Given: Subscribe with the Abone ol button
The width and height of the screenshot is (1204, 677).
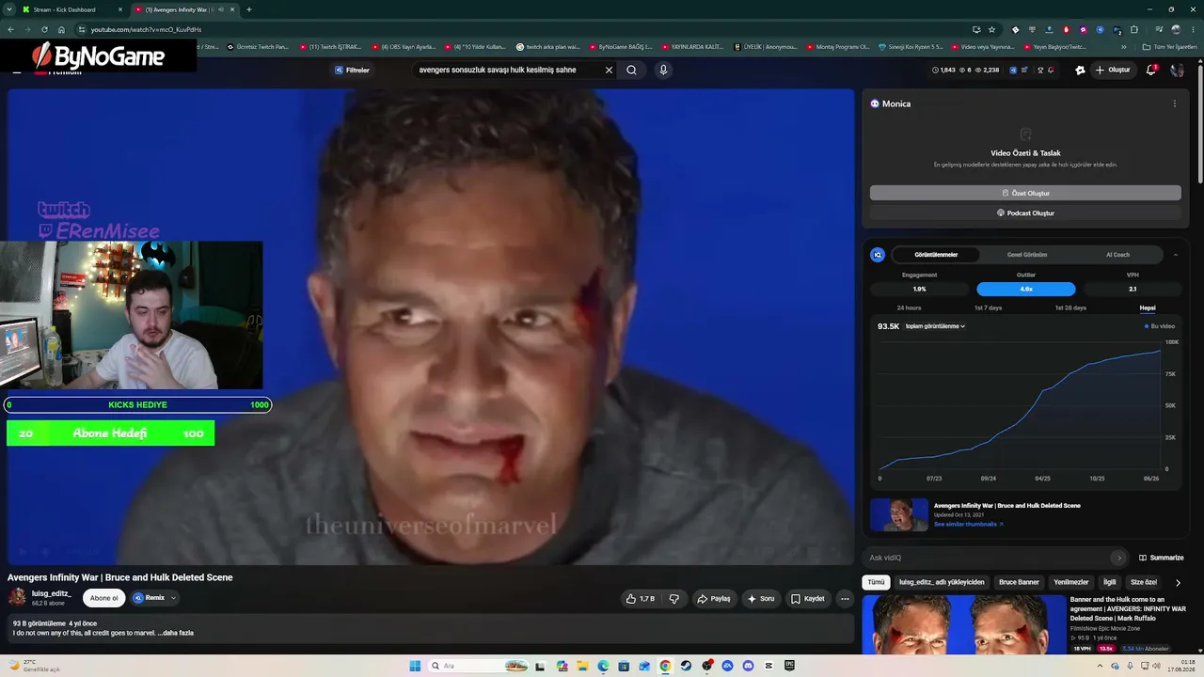Looking at the screenshot, I should pyautogui.click(x=104, y=598).
